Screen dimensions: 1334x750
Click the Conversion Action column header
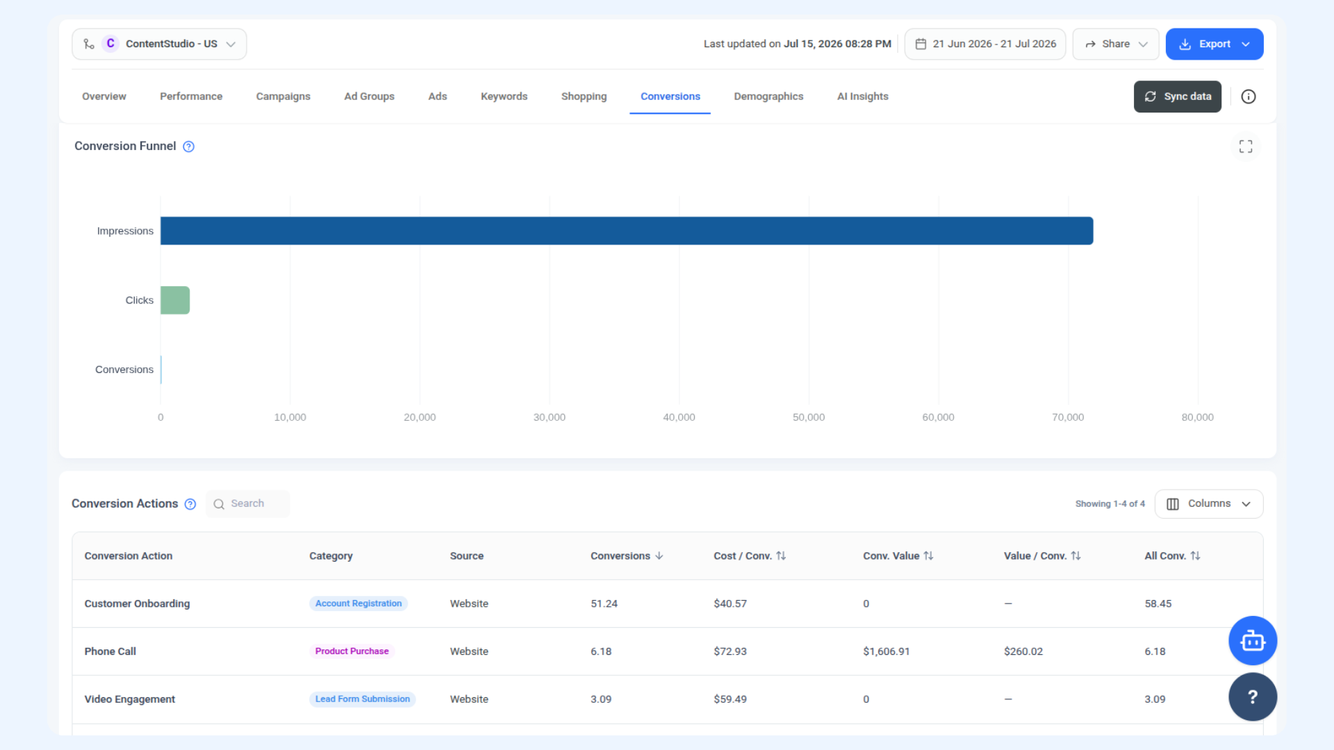tap(129, 556)
